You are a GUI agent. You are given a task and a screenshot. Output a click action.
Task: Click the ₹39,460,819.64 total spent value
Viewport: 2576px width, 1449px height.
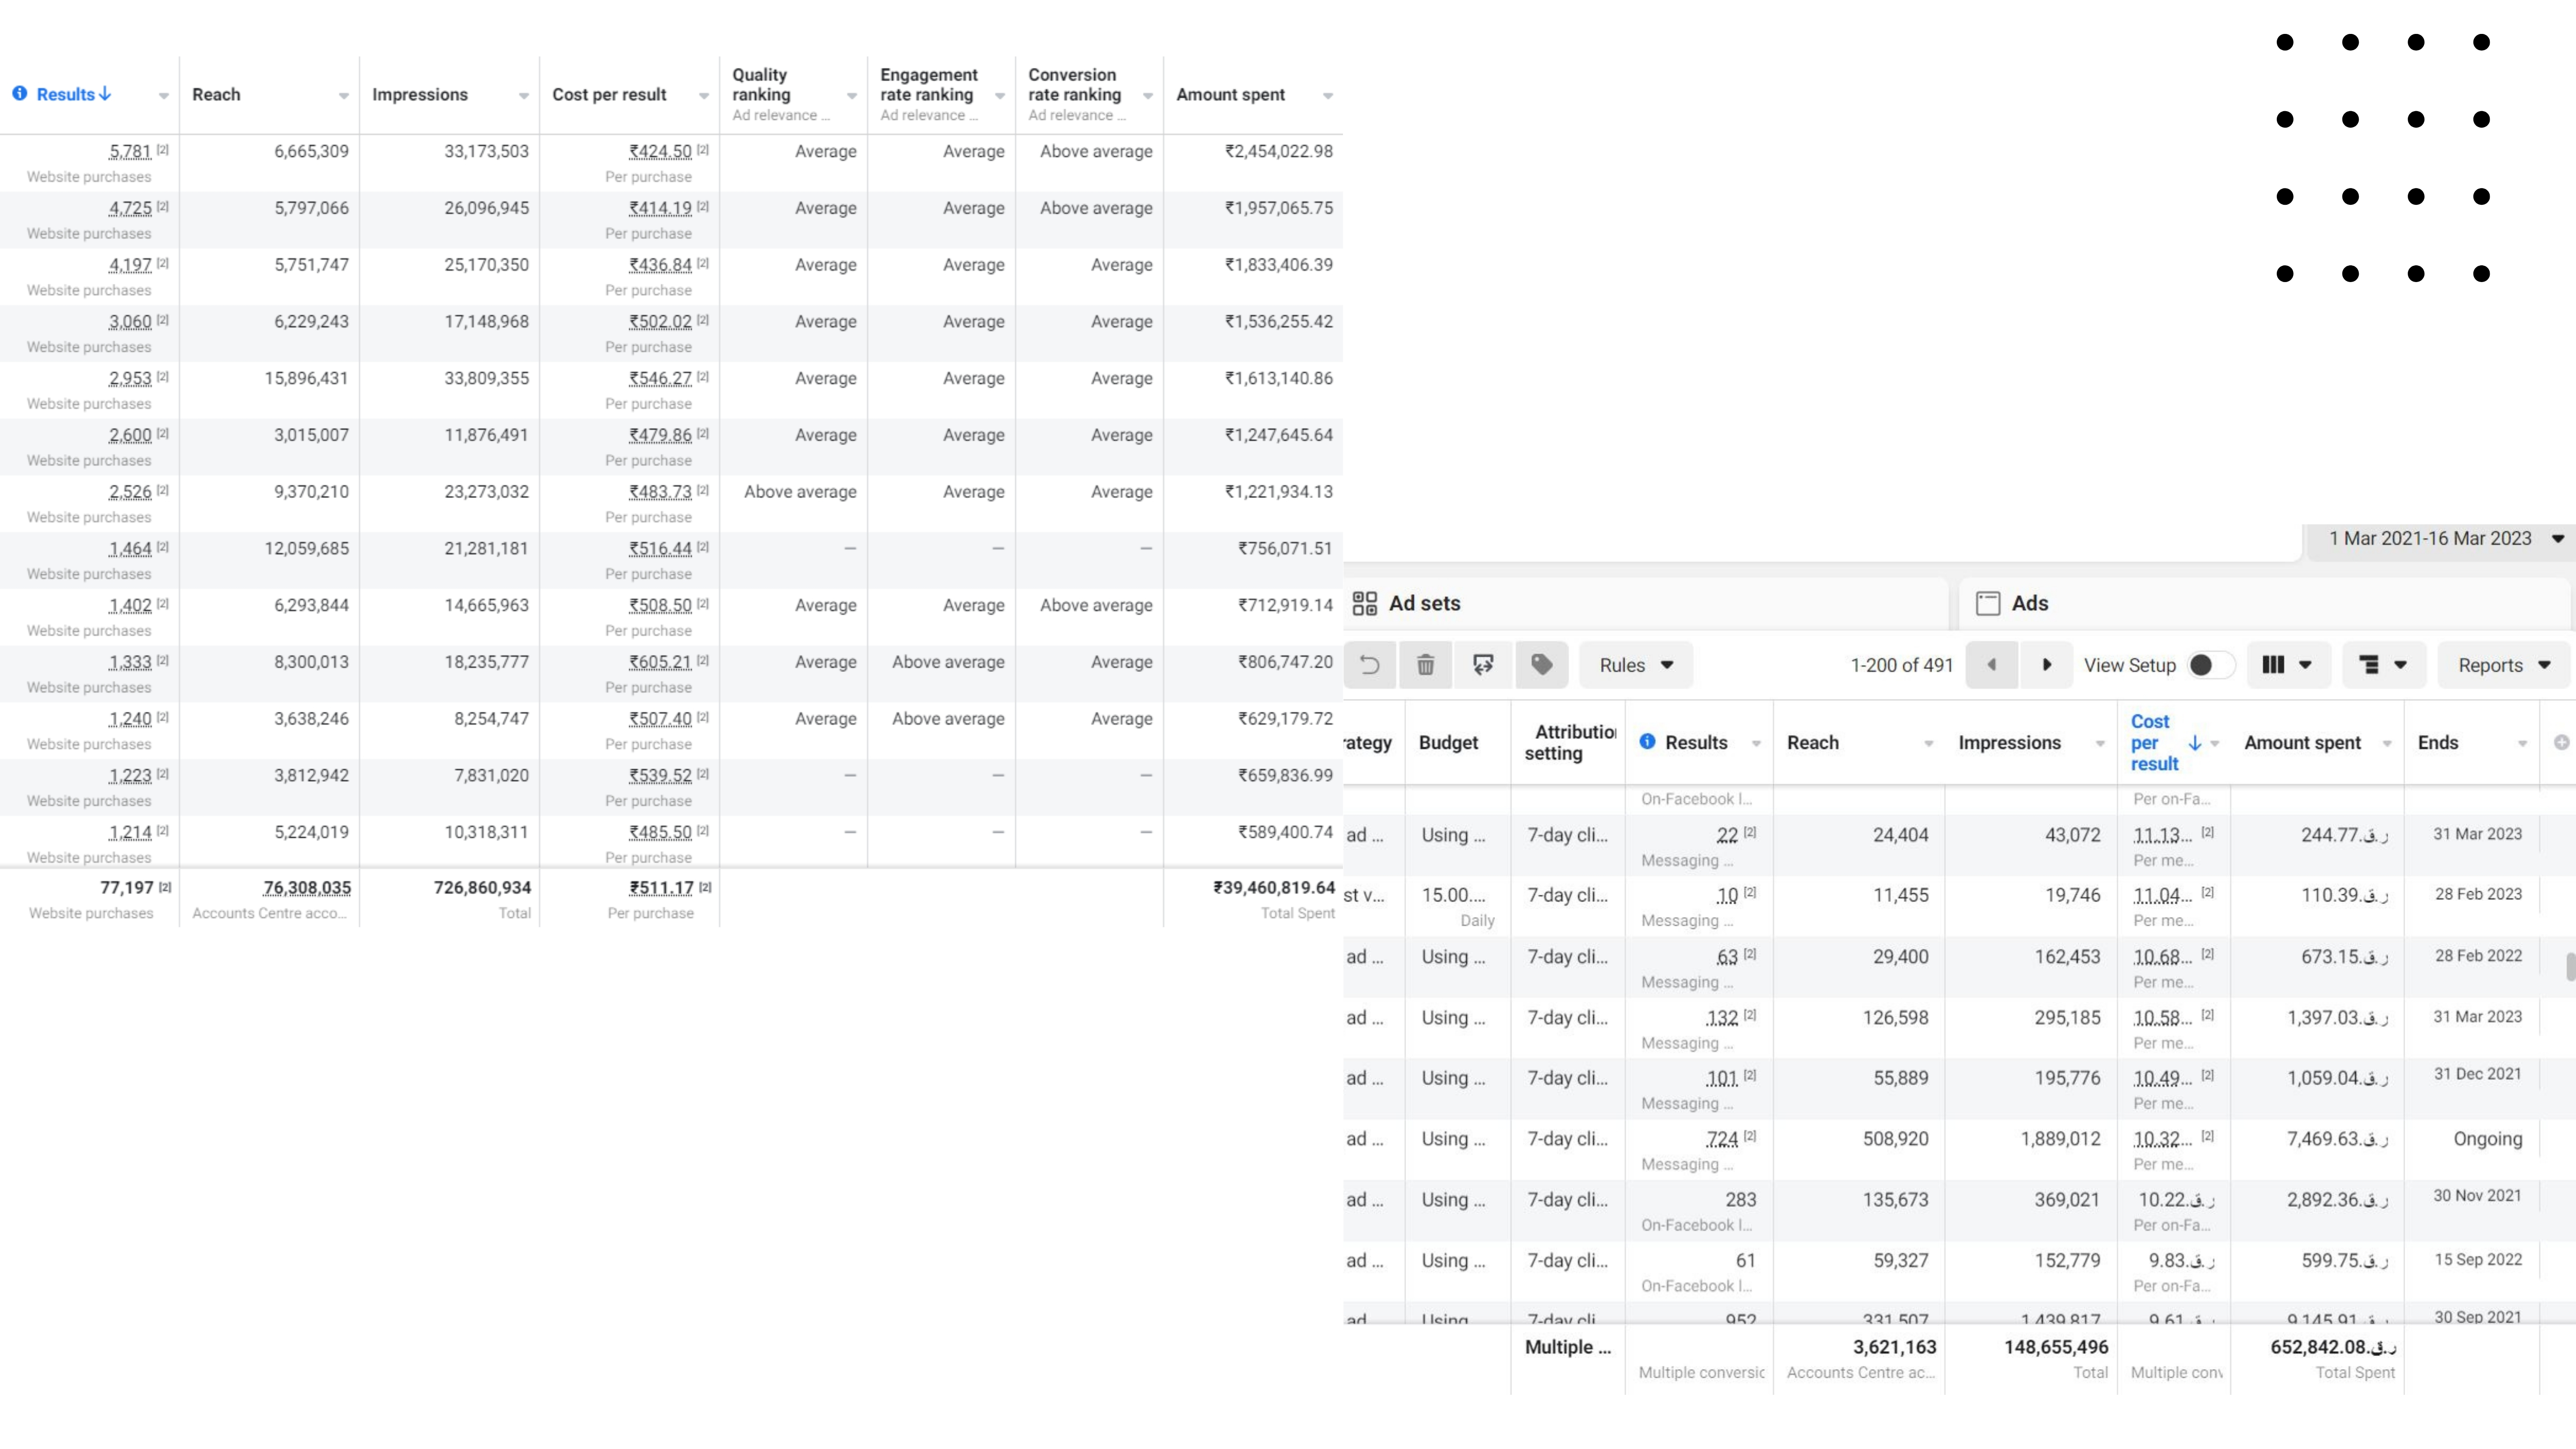click(1274, 887)
